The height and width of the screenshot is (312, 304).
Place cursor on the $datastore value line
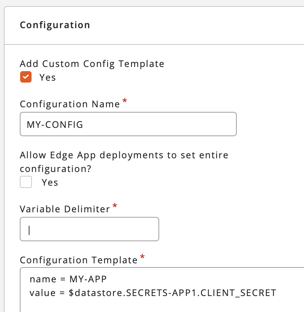[152, 293]
